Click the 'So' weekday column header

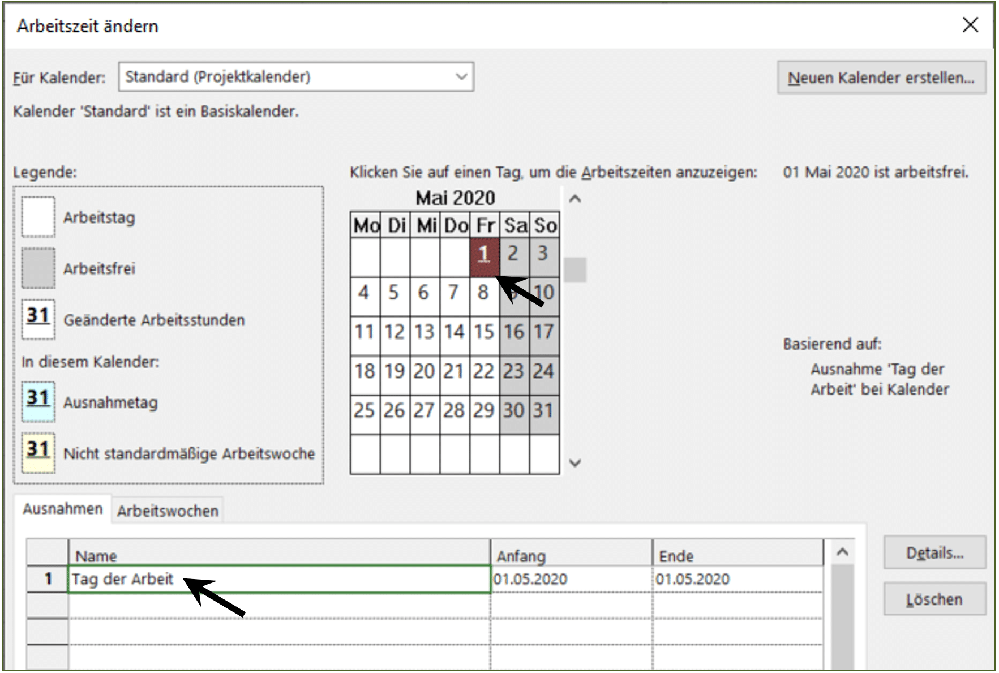pyautogui.click(x=544, y=225)
